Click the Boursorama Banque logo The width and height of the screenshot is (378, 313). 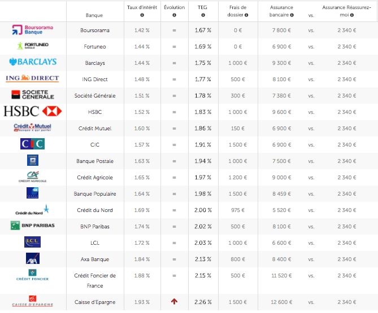(33, 29)
